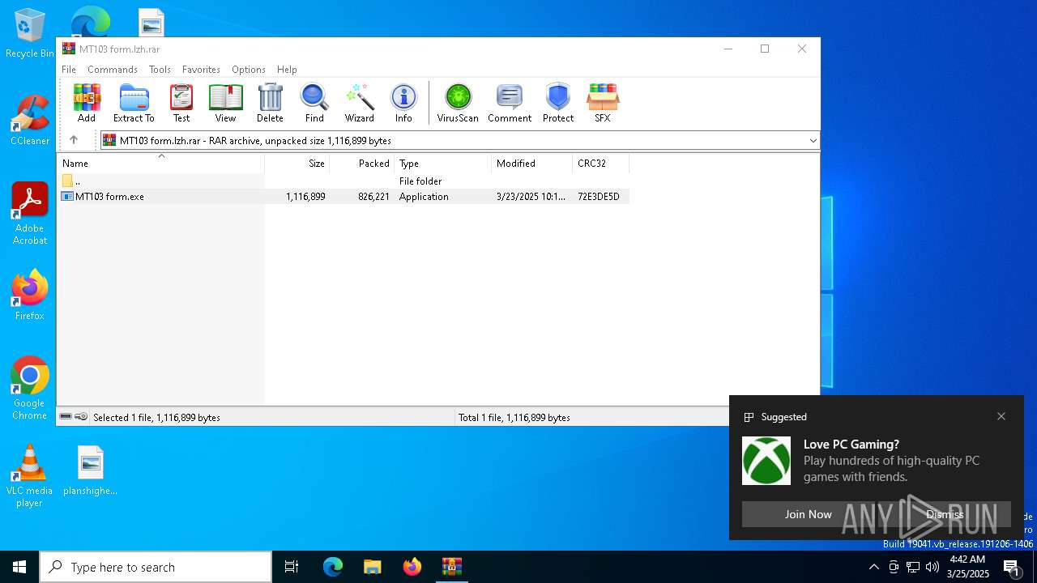Show hidden tray icons chevron

tap(873, 567)
